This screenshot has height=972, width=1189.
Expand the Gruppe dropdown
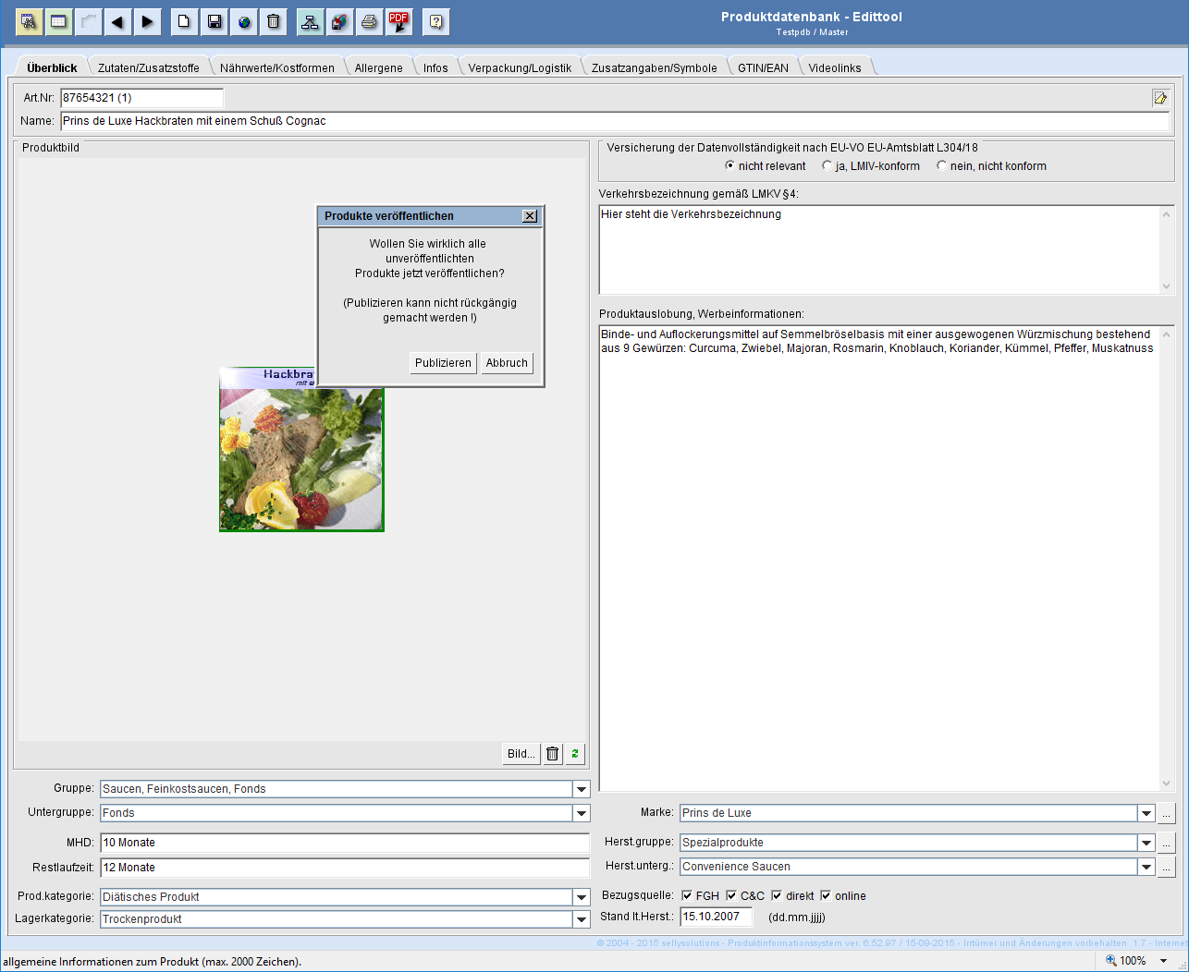(x=582, y=789)
